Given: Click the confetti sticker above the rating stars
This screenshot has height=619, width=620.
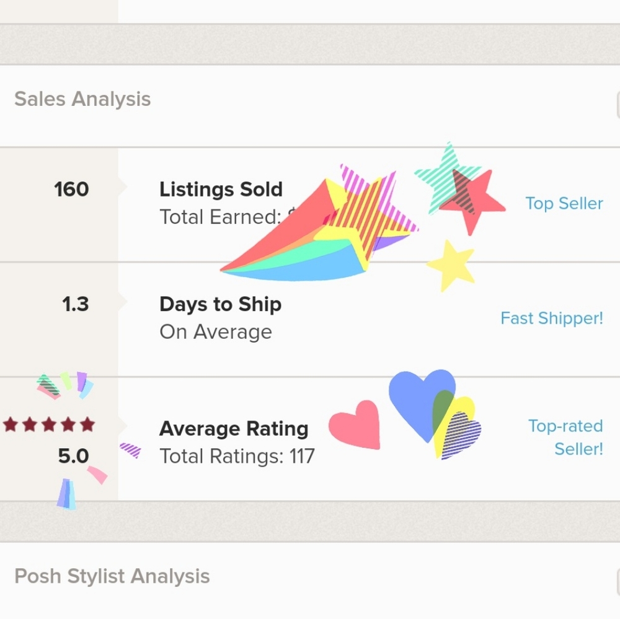Looking at the screenshot, I should [65, 384].
